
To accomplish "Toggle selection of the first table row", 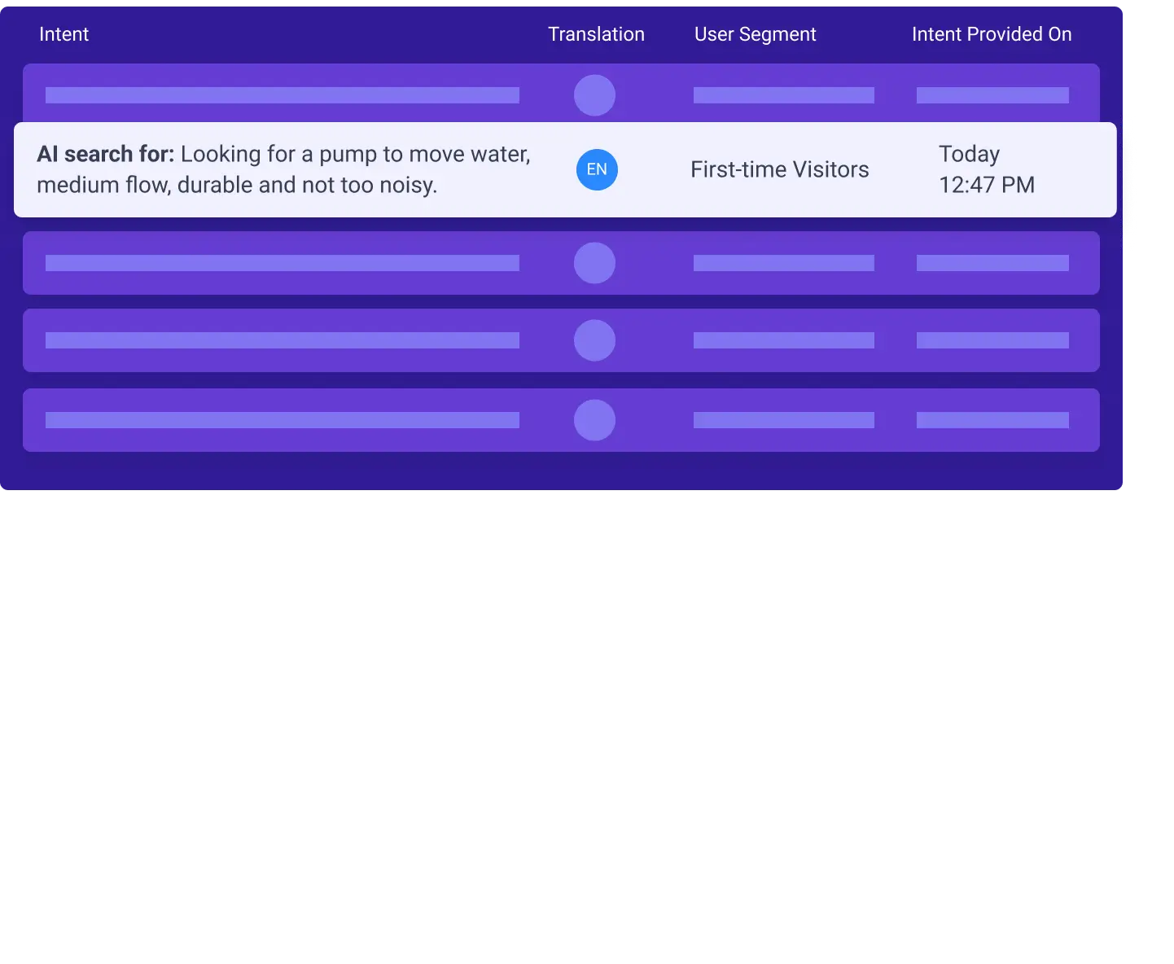I will pos(562,95).
